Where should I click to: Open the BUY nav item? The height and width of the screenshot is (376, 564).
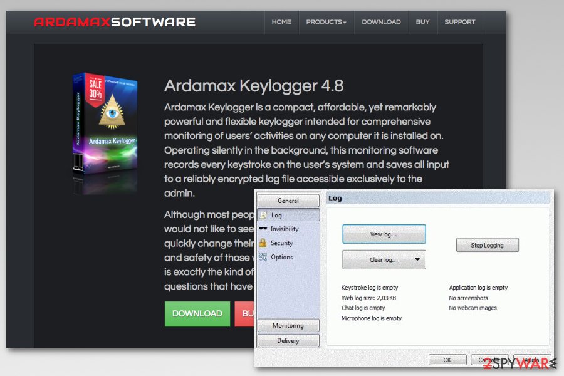tap(422, 22)
